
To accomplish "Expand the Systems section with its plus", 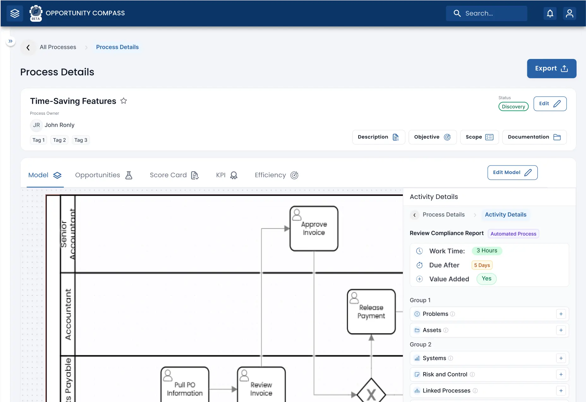I will [561, 358].
